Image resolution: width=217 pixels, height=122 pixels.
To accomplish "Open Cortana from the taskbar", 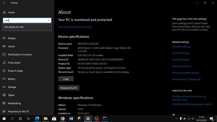I will click(20, 119).
